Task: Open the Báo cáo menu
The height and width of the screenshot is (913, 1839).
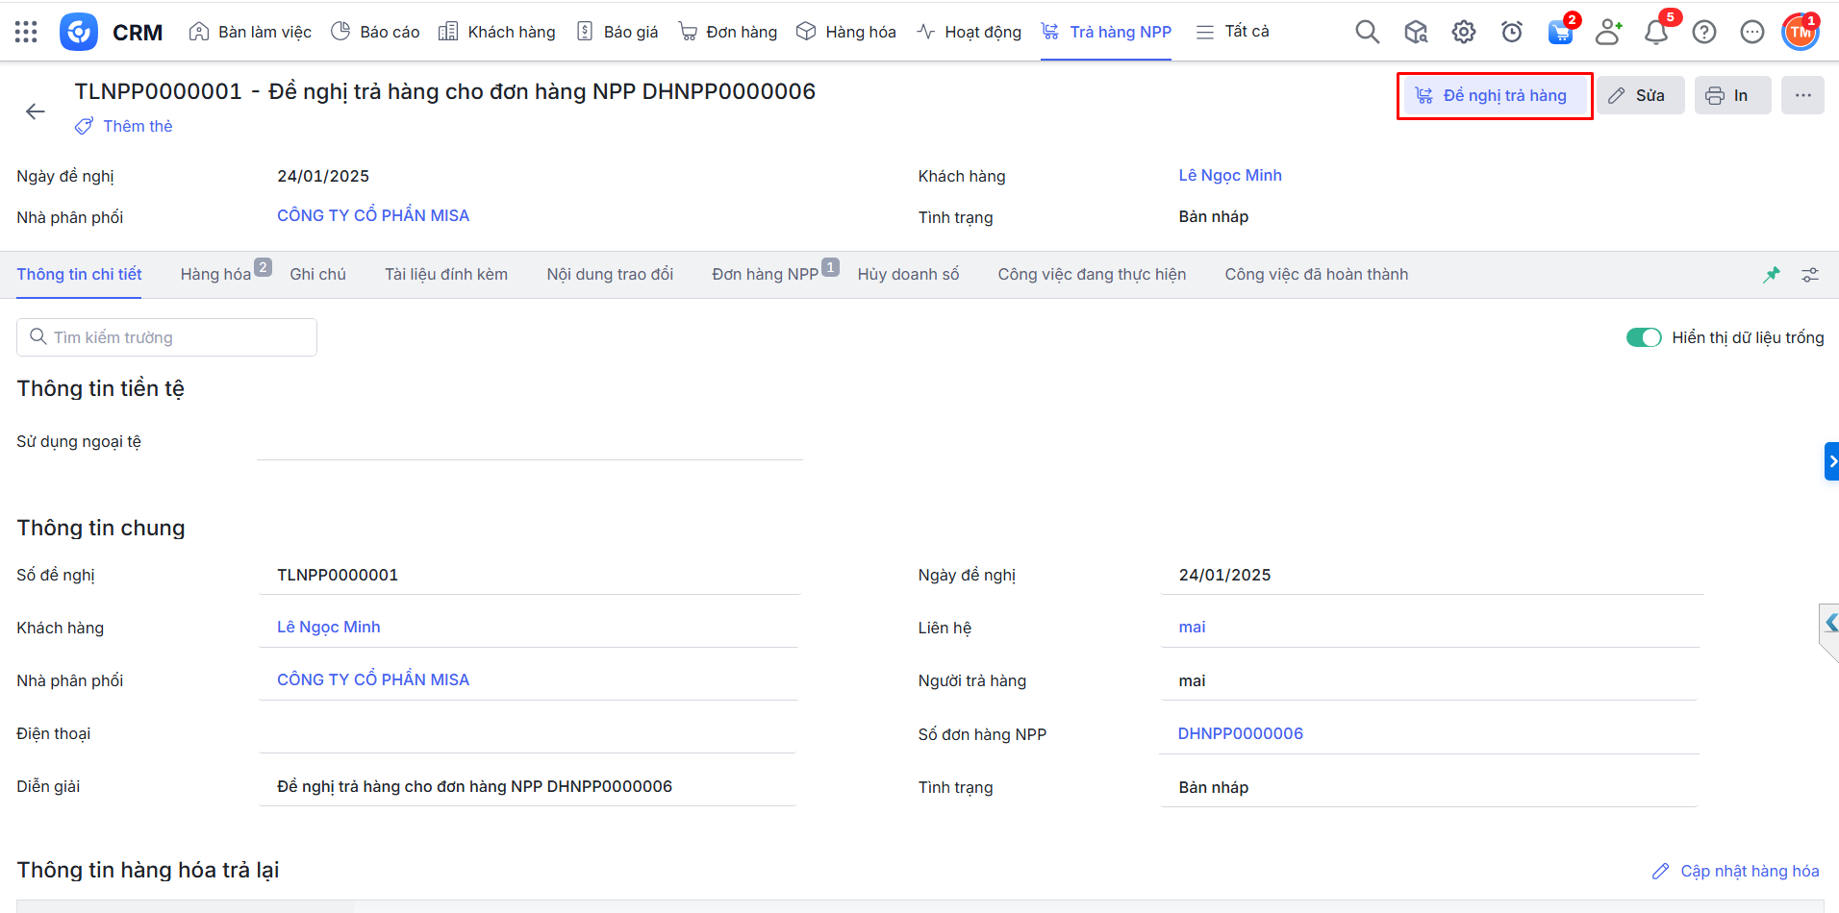Action: 375,32
